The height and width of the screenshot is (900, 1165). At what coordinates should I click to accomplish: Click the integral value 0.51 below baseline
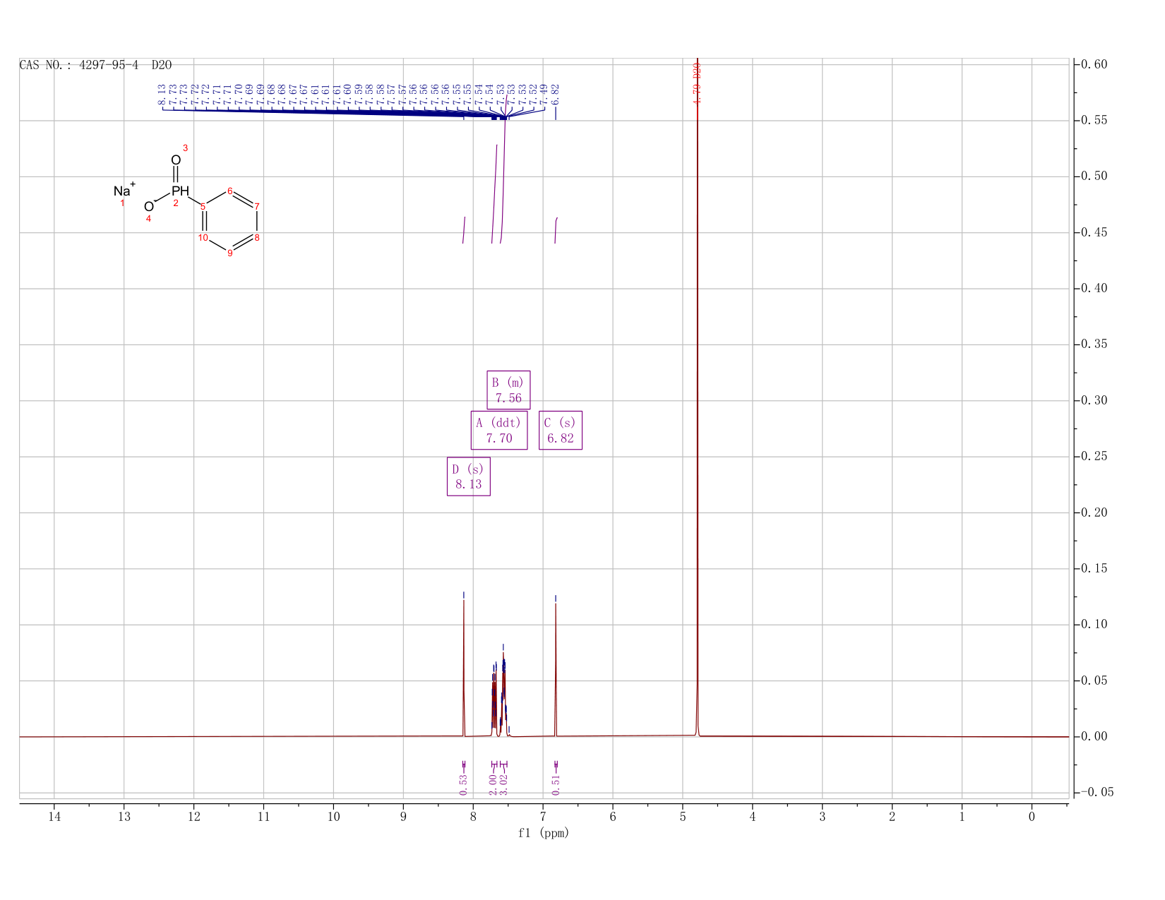(x=556, y=784)
